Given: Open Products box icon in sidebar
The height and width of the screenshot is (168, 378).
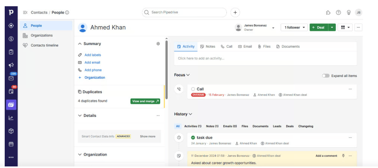Looking at the screenshot, I should pyautogui.click(x=11, y=131).
